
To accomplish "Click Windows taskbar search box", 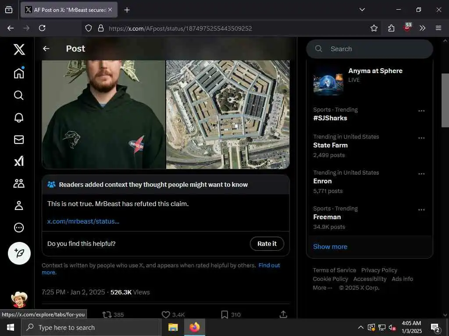I will click(x=91, y=327).
